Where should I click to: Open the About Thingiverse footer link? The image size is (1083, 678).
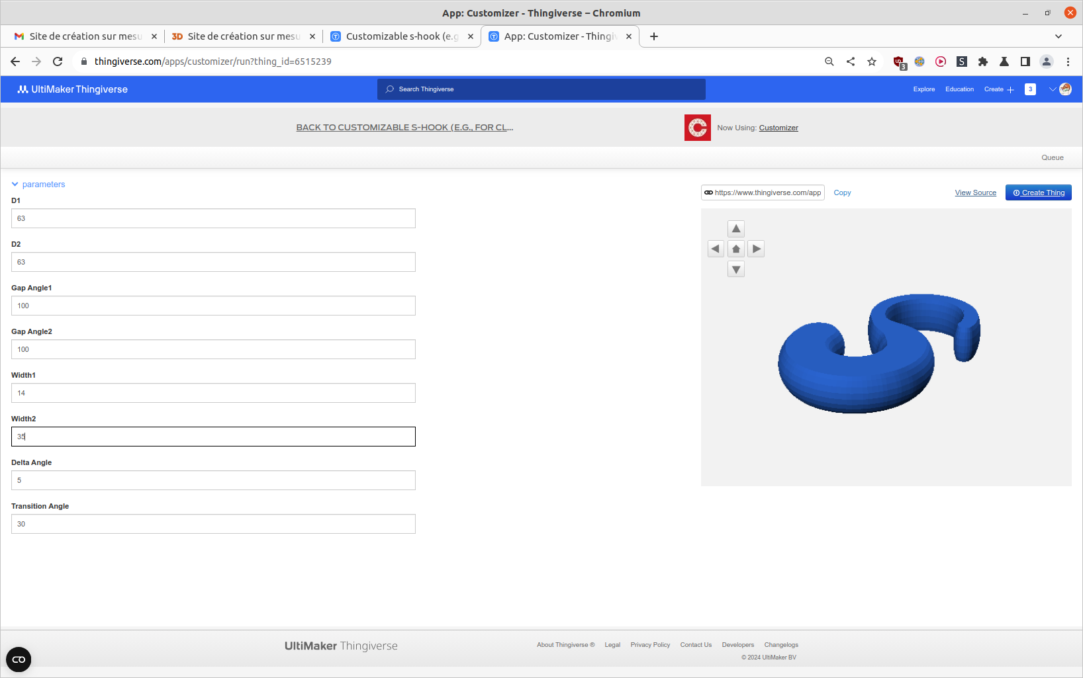pos(565,645)
